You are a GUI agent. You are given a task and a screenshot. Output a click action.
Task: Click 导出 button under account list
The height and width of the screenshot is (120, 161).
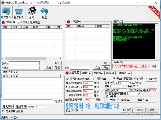point(57,68)
